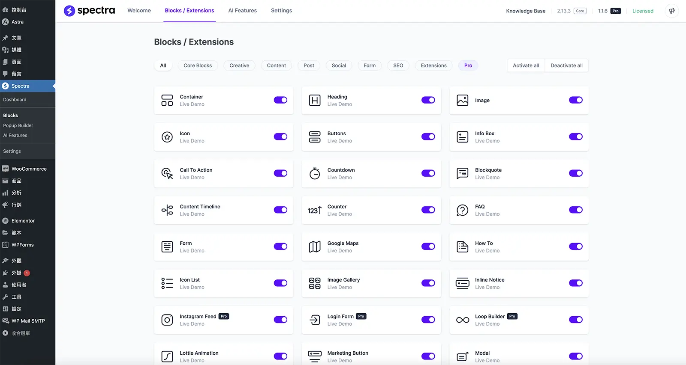The image size is (686, 365).
Task: Click the Loop Builder infinity icon
Action: (463, 320)
